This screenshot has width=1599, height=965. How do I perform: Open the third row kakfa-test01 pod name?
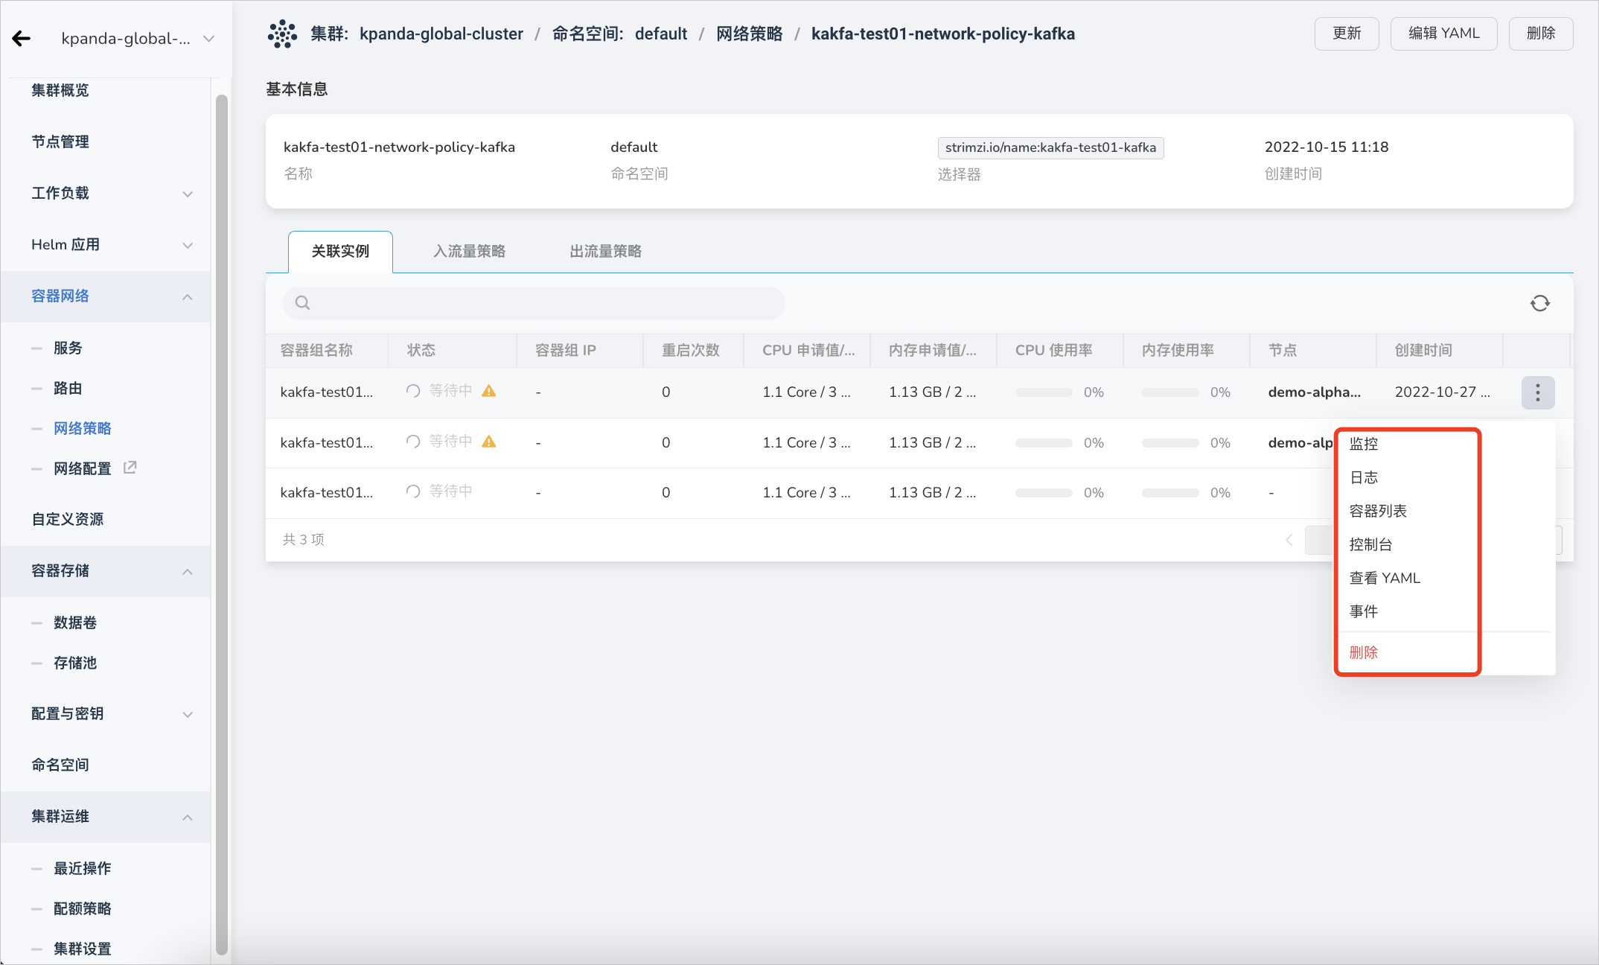[327, 493]
